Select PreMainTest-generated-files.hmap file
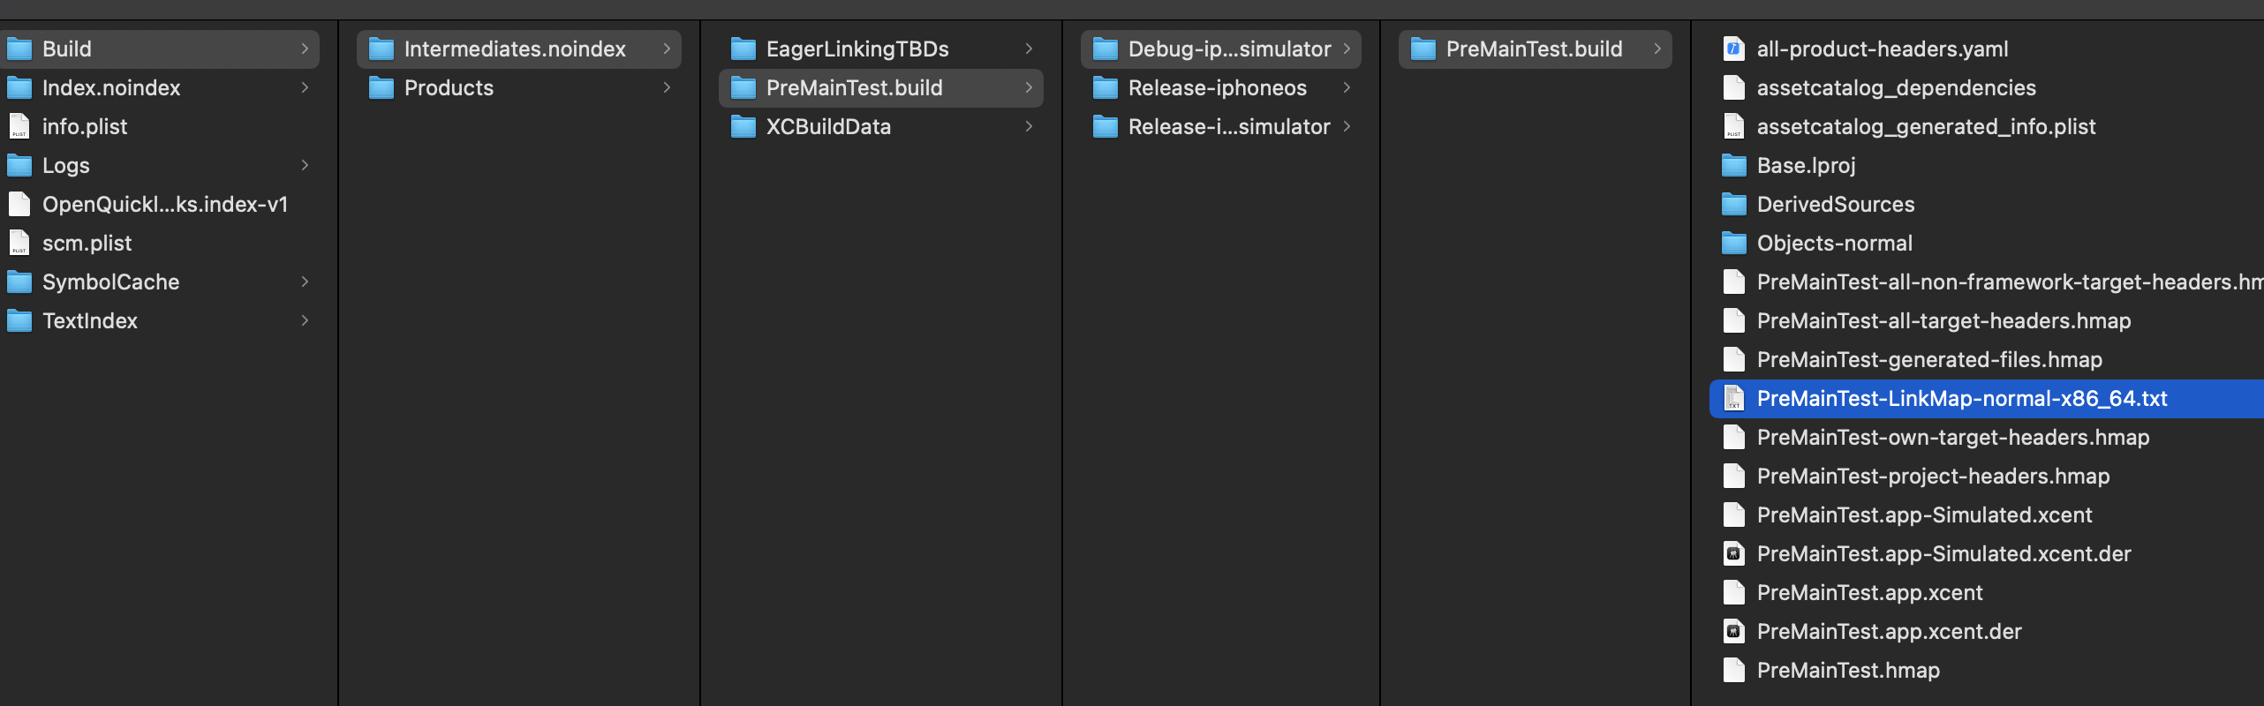This screenshot has height=706, width=2264. click(x=1928, y=359)
